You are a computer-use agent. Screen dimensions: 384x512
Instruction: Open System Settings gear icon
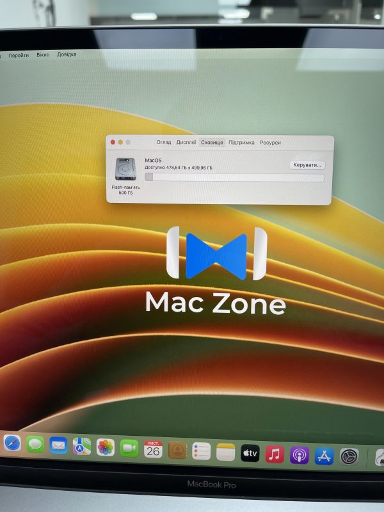(349, 457)
